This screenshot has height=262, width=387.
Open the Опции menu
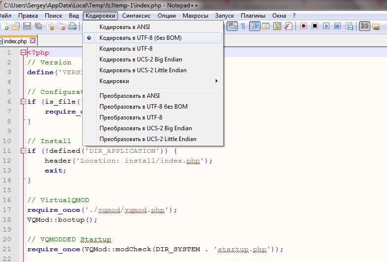166,16
